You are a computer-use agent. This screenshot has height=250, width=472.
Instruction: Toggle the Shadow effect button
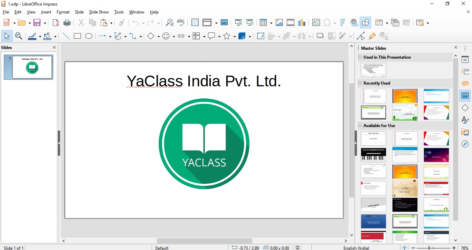(320, 36)
